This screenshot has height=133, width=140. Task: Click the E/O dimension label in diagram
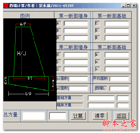coord(28,94)
